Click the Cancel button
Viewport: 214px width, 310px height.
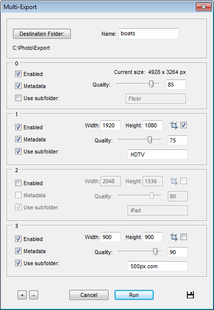[89, 295]
